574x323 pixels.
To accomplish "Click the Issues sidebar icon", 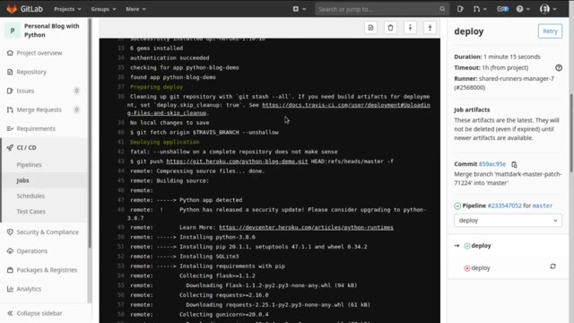I will [10, 91].
